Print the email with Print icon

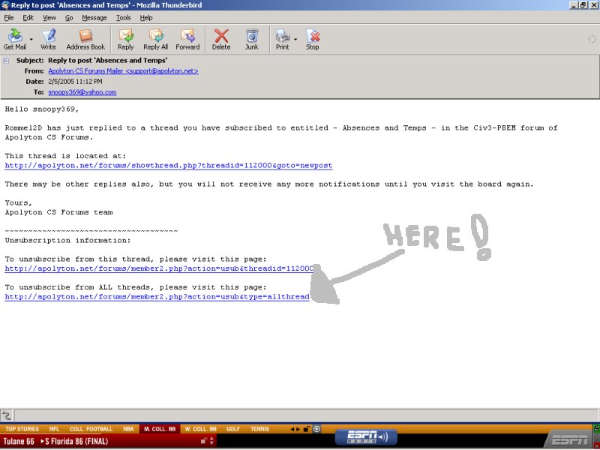(x=282, y=39)
